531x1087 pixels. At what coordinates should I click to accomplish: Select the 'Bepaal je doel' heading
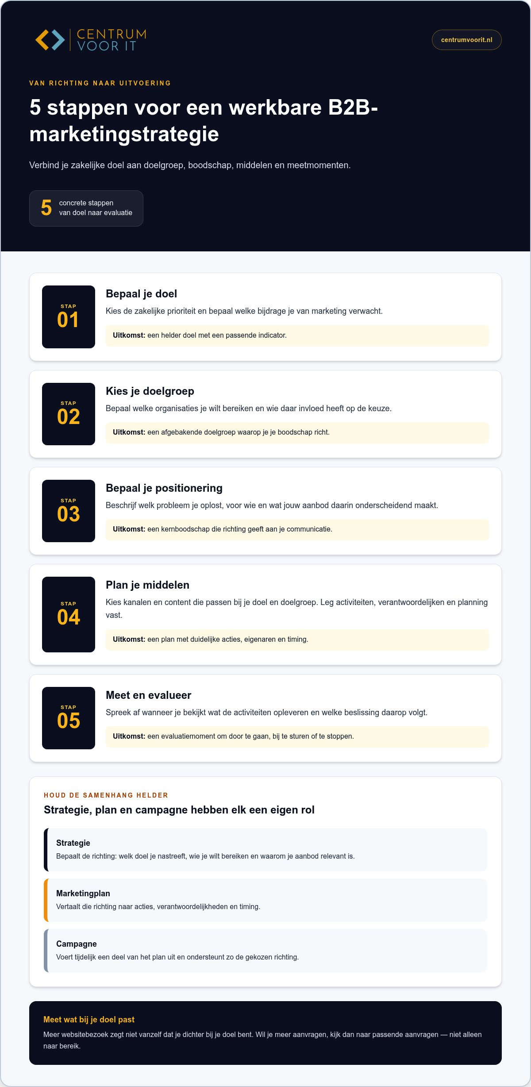(x=141, y=294)
